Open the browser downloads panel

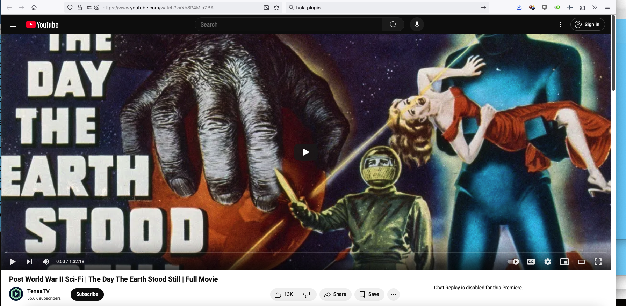point(519,7)
